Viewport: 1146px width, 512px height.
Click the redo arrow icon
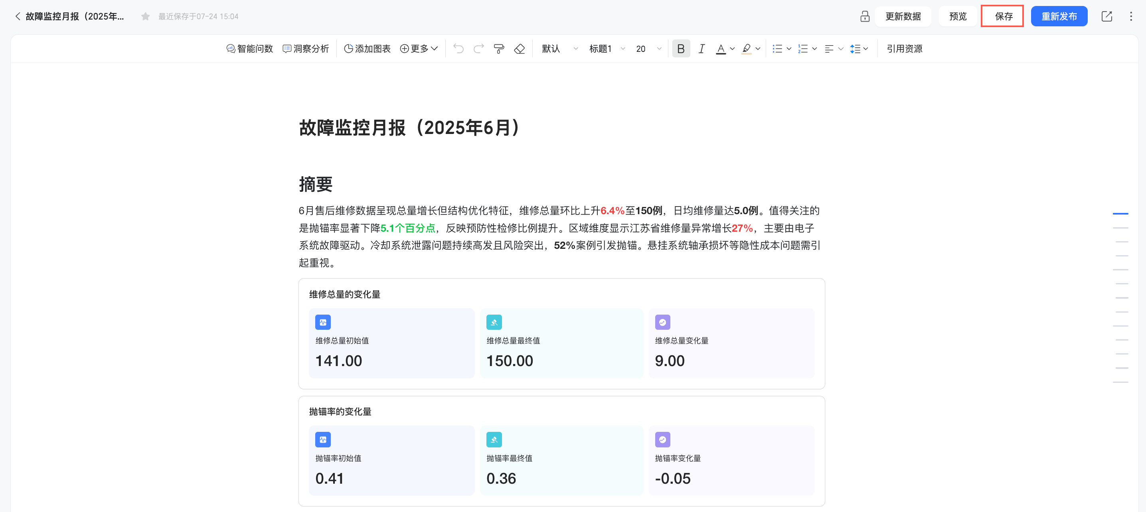pos(479,48)
